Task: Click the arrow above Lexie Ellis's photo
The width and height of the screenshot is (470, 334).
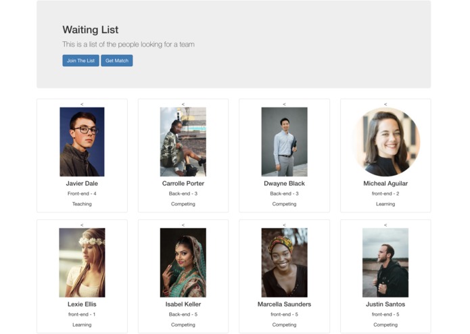Action: coord(82,225)
